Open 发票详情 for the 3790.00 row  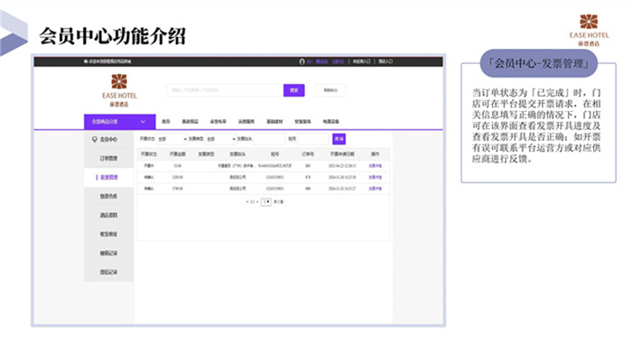point(375,189)
